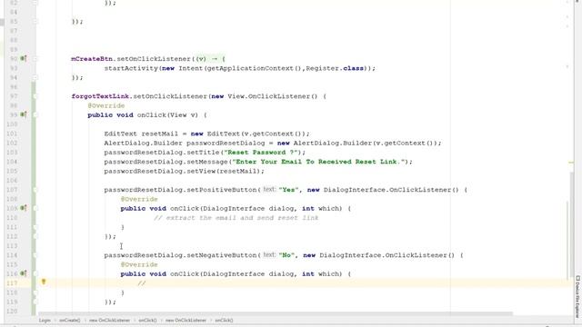Collapse the onClick fold marker on line 109
The image size is (582, 327).
point(35,208)
